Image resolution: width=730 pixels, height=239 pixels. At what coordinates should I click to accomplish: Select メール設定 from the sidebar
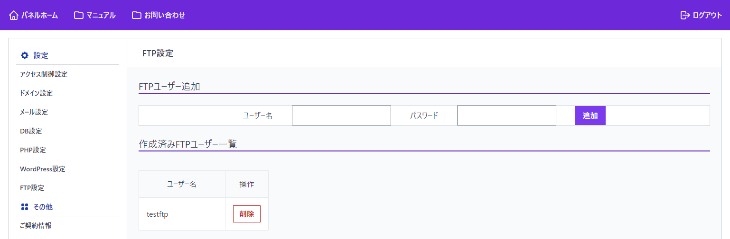[34, 112]
